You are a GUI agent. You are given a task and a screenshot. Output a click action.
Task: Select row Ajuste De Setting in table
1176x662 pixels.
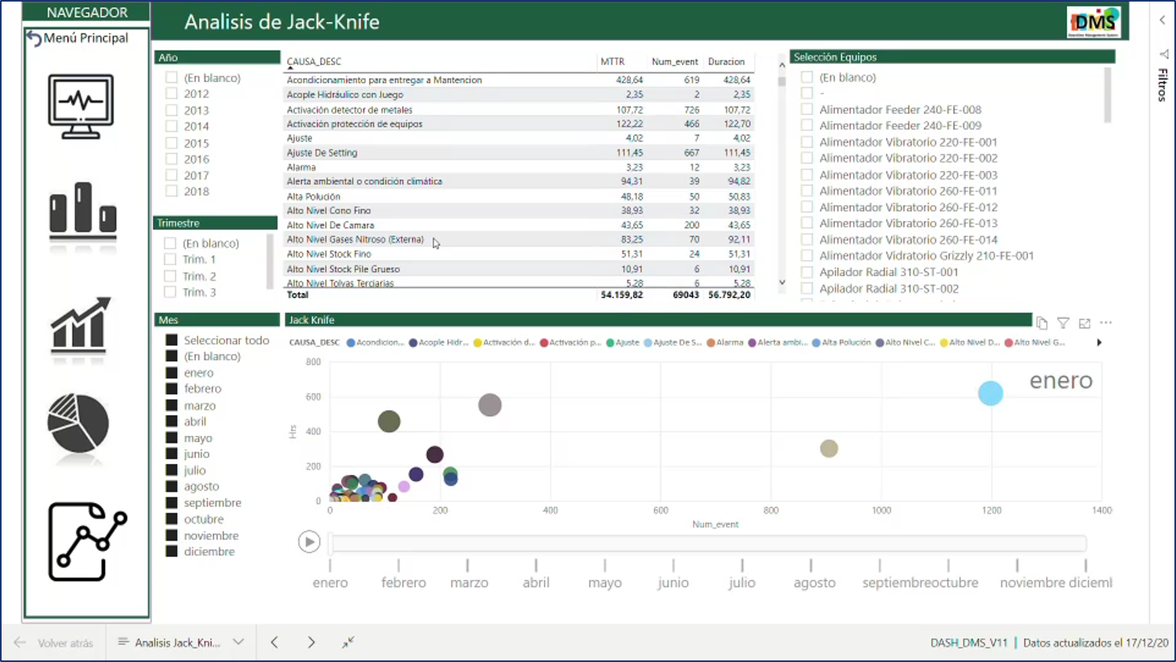[518, 153]
